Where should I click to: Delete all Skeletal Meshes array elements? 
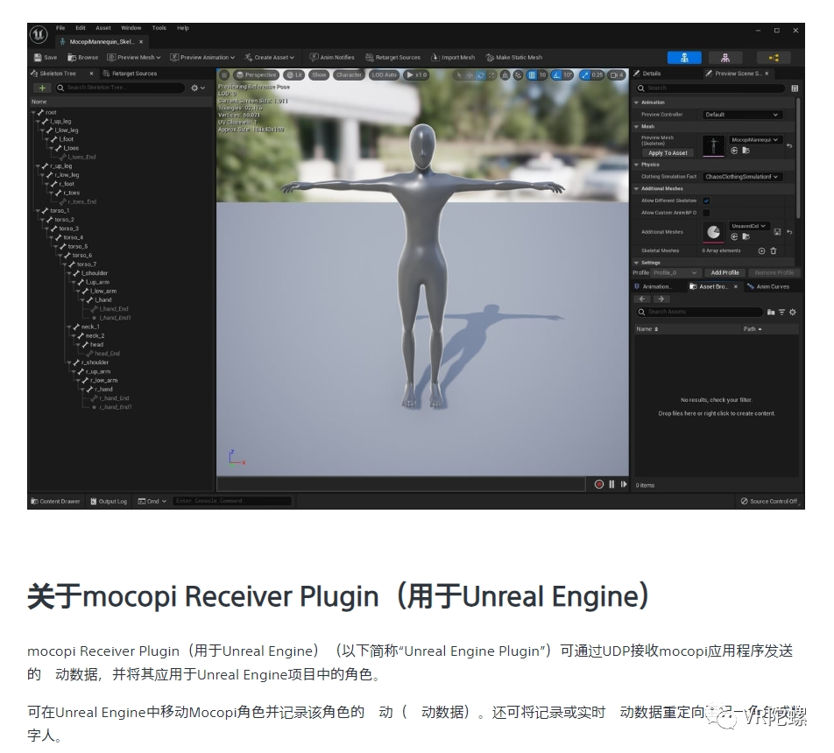(774, 251)
